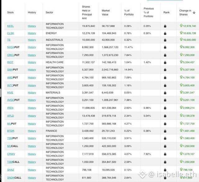The height and width of the screenshot is (182, 199).
Task: Click the lock icon in SHAZ row
Action: coord(165,170)
